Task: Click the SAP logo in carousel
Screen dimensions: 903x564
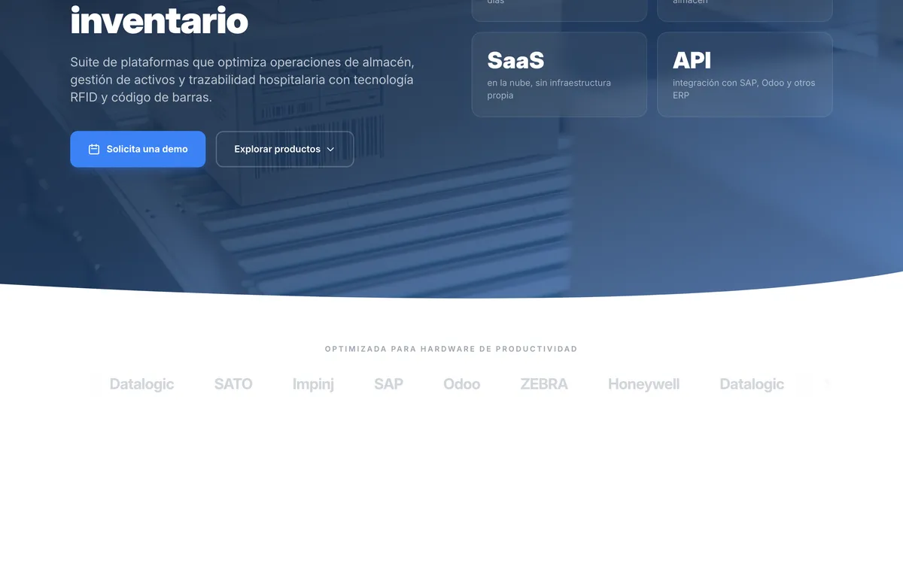Action: [x=388, y=384]
